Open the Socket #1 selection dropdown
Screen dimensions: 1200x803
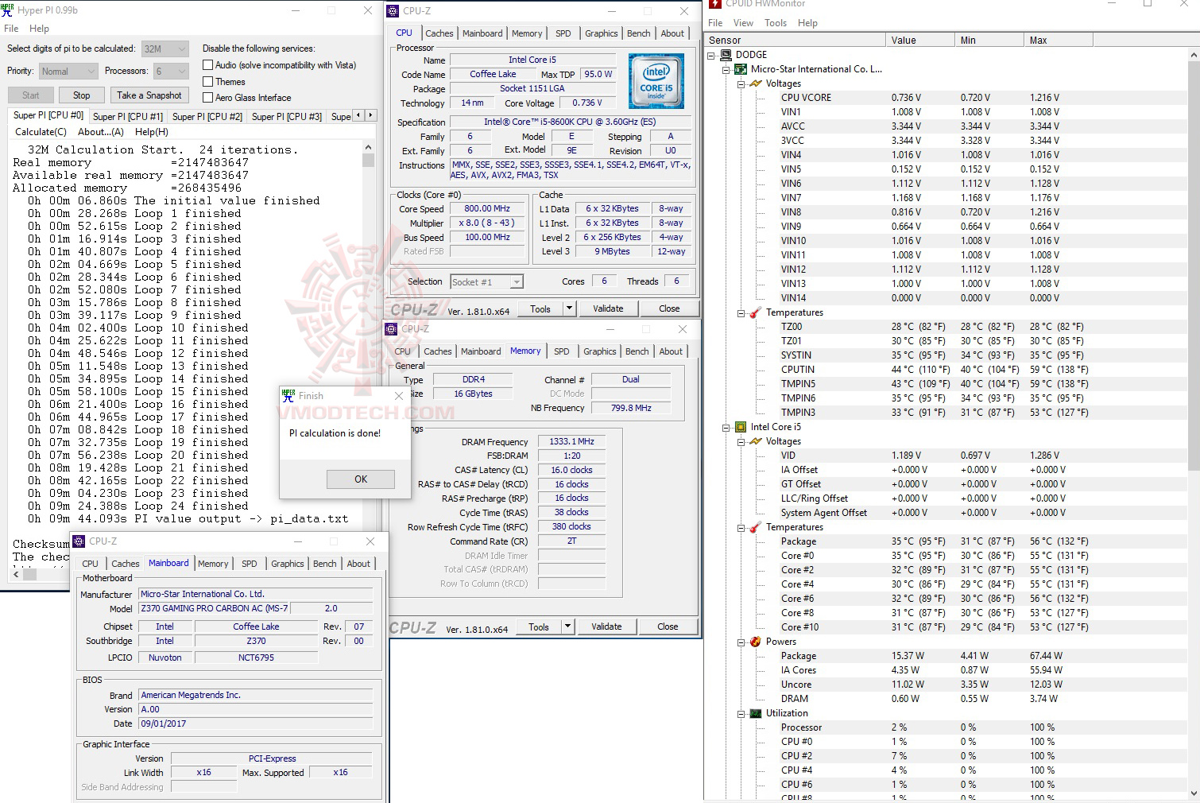pos(487,281)
